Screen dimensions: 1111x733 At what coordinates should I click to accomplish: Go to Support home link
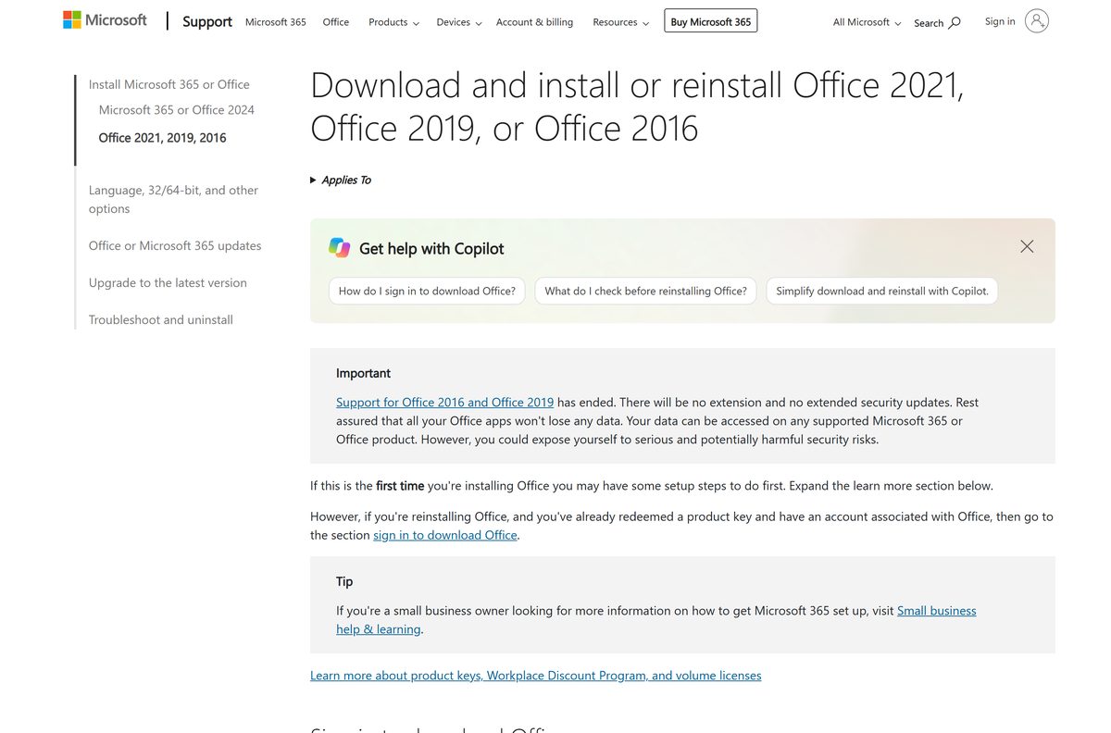(207, 21)
